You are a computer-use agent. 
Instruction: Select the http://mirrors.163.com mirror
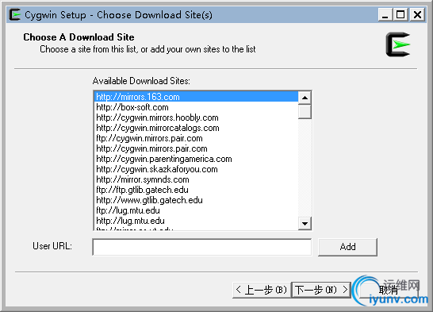196,97
